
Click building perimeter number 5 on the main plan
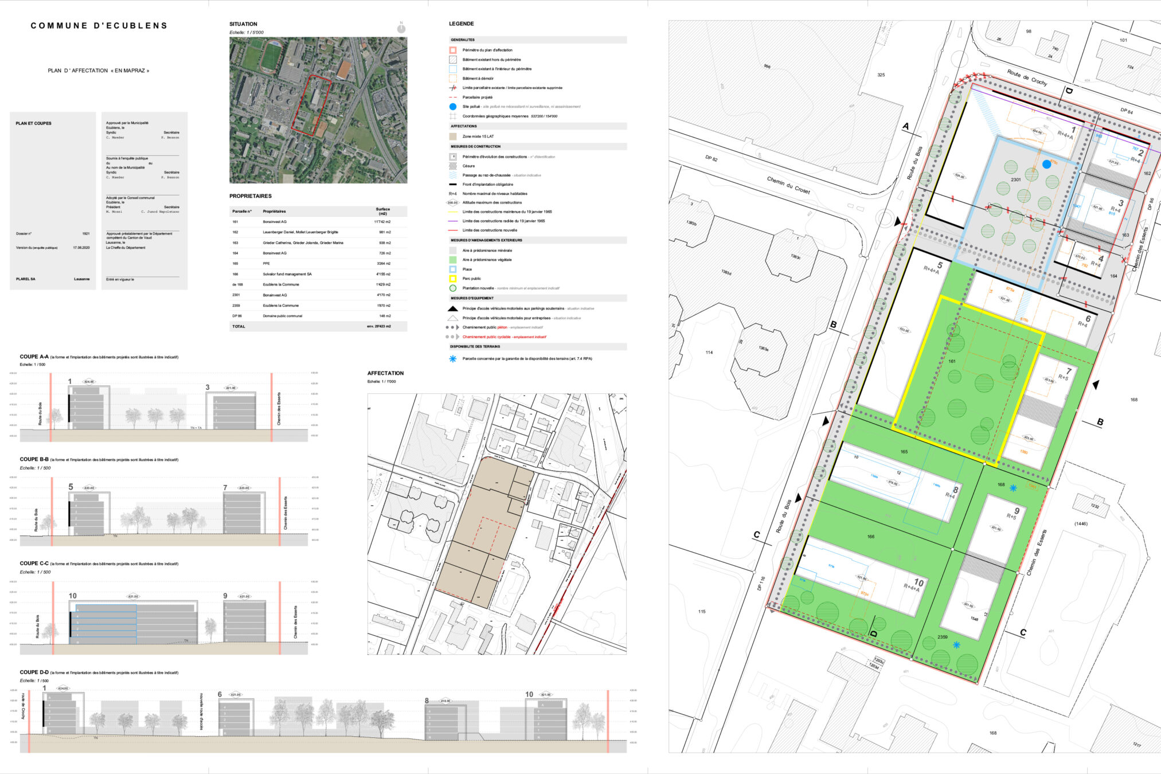pyautogui.click(x=940, y=265)
